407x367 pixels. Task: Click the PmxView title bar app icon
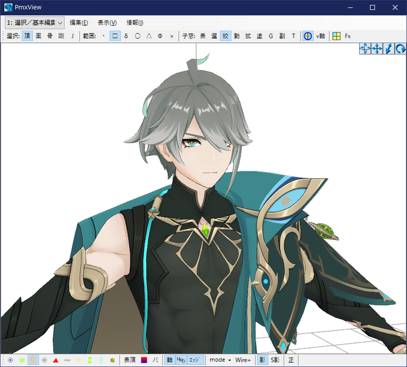tap(8, 7)
